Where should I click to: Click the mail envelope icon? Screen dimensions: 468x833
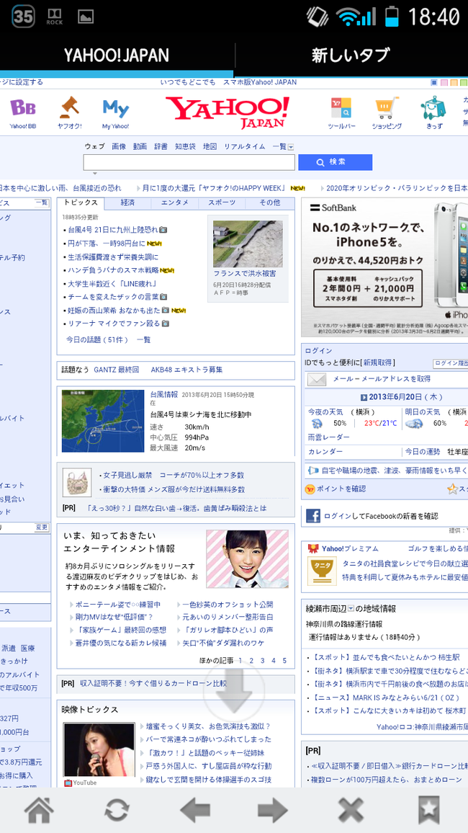pos(316,379)
